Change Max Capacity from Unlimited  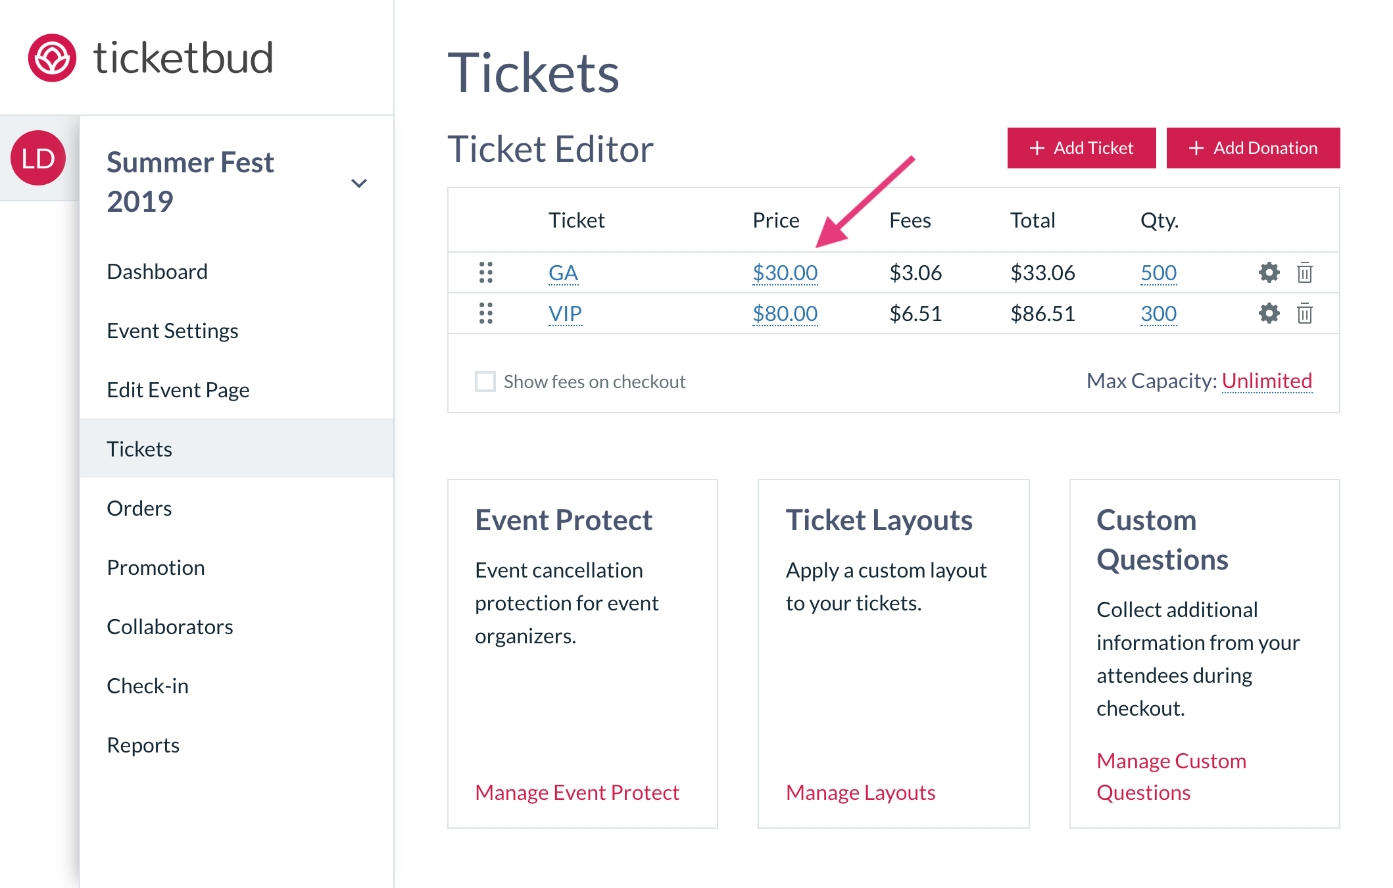1266,380
